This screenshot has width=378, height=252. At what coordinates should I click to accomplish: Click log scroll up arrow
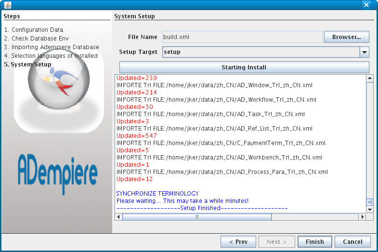(x=370, y=79)
